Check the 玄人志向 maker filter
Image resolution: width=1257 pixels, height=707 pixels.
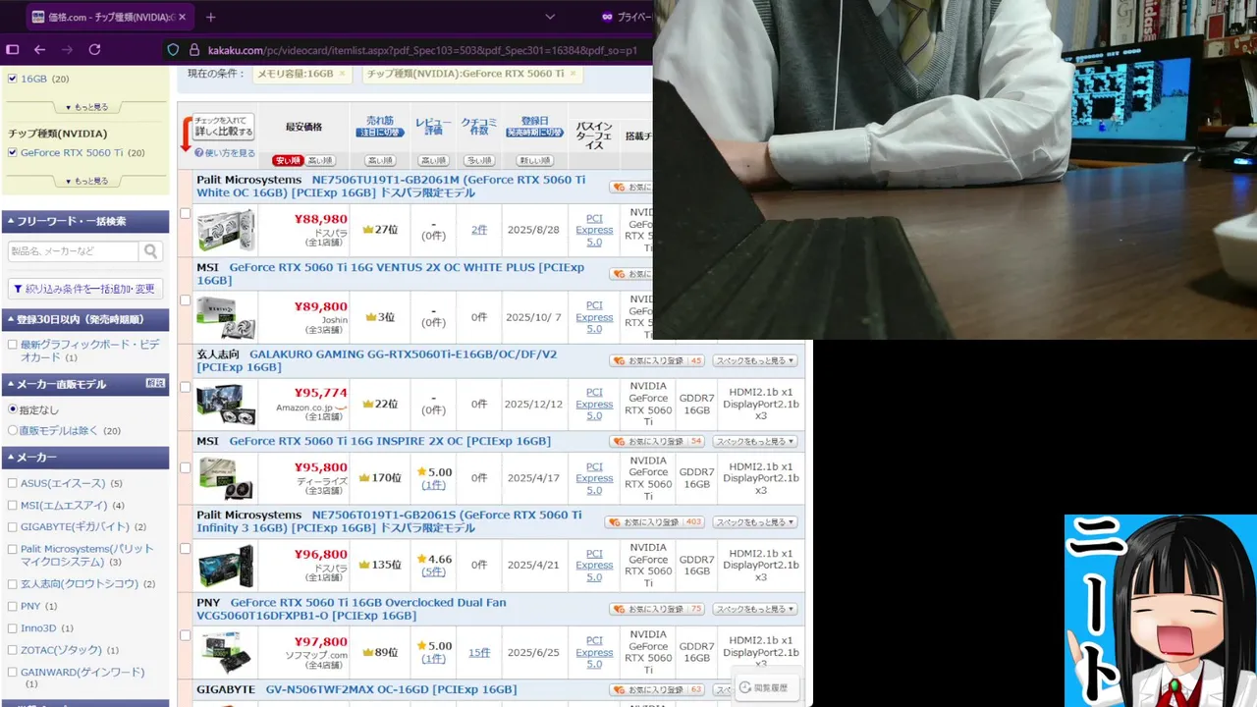13,583
